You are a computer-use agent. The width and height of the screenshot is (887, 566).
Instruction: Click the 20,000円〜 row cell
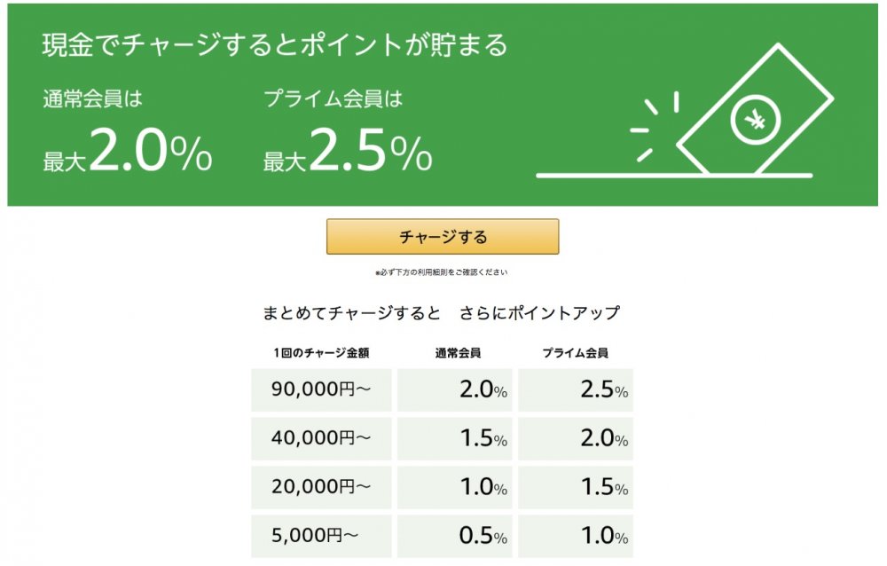pos(321,487)
